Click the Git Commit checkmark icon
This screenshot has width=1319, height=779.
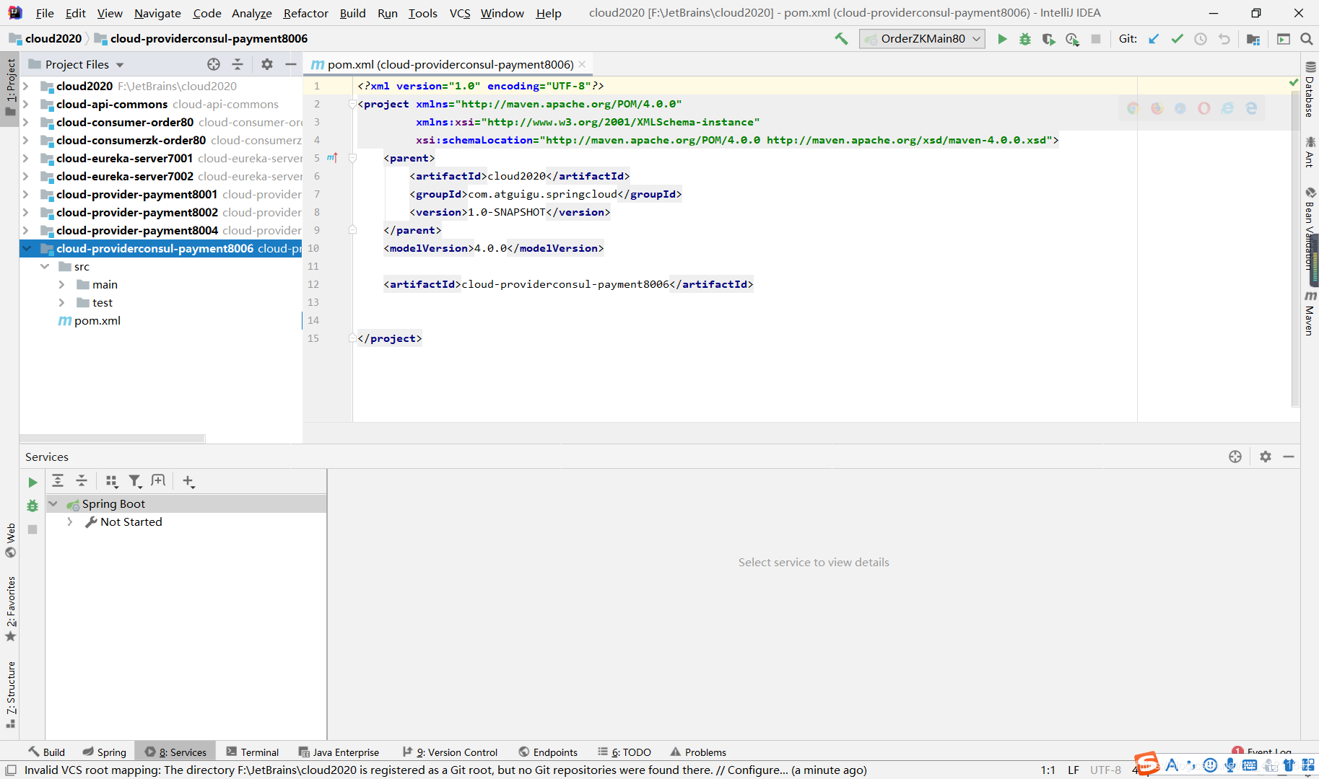(1177, 39)
